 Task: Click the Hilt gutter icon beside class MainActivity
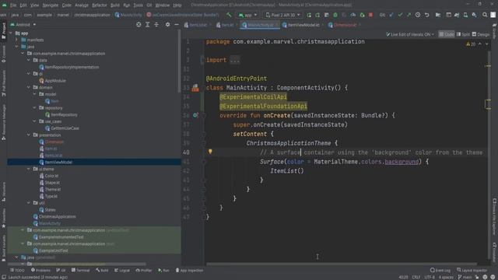[x=195, y=88]
